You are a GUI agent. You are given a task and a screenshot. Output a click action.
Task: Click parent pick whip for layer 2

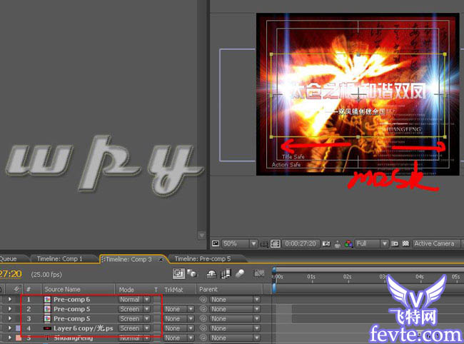pos(203,309)
